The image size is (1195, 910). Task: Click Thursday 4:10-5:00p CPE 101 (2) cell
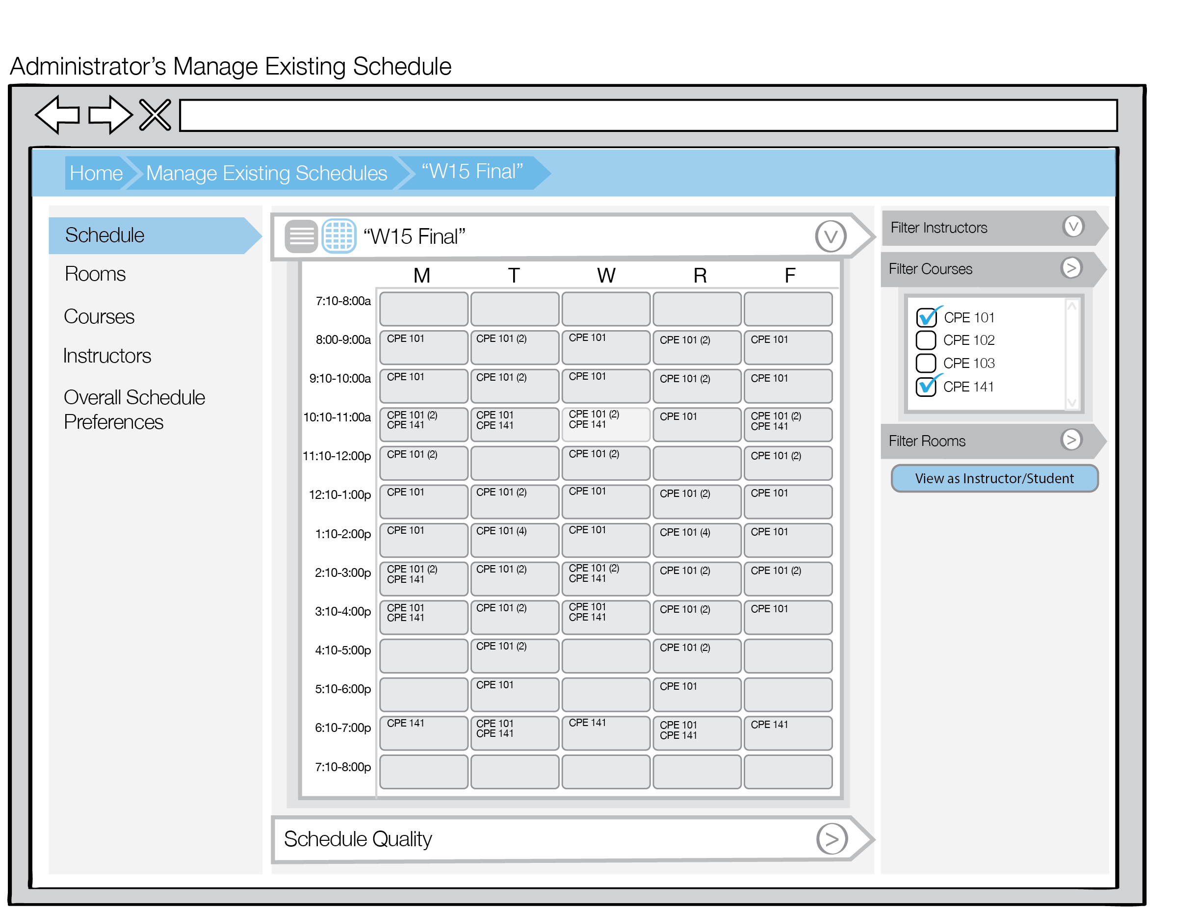[x=697, y=656]
